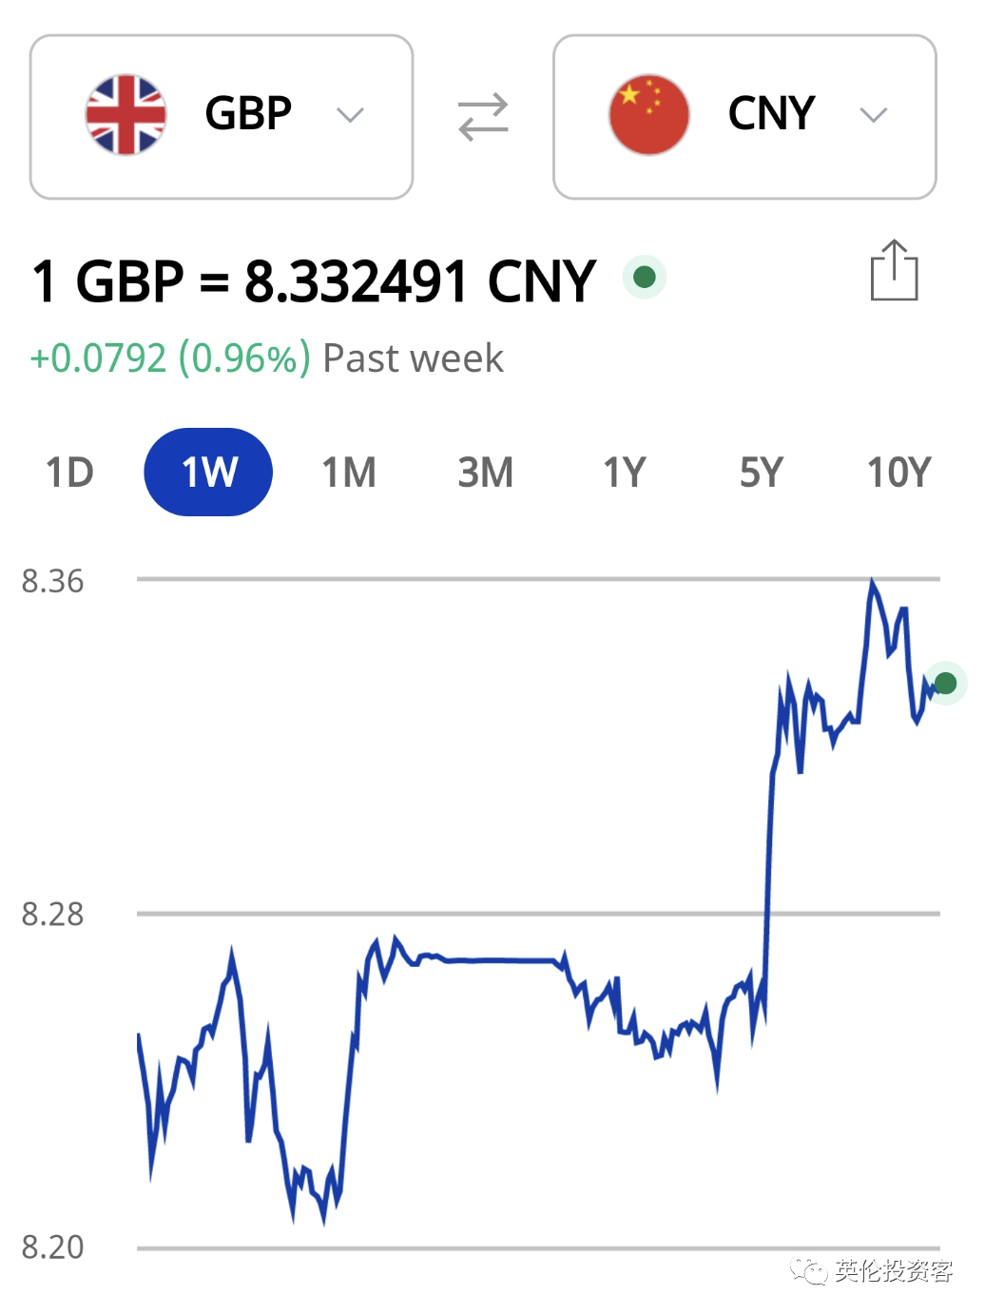Click the China flag icon

(649, 115)
